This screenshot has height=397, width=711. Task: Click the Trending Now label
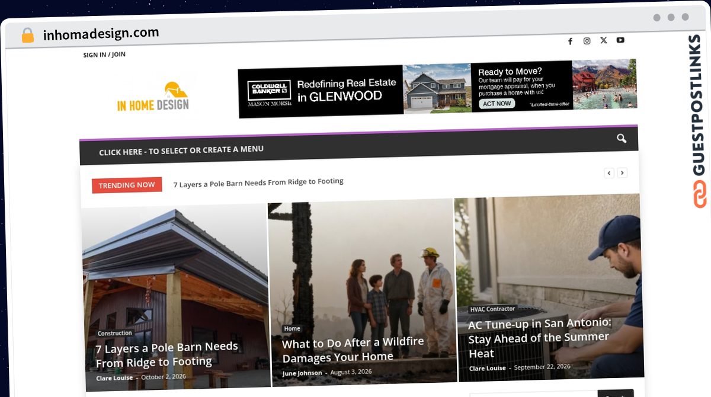click(x=127, y=185)
